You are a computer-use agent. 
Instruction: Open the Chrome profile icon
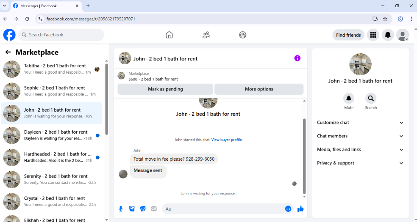tap(400, 19)
